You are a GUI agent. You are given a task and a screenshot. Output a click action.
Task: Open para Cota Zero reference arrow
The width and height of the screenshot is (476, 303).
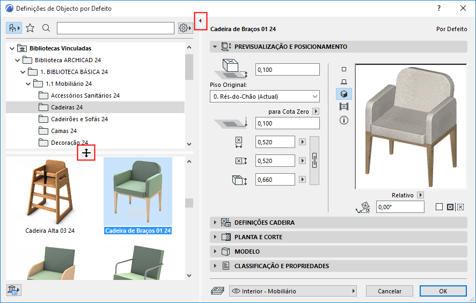click(316, 112)
